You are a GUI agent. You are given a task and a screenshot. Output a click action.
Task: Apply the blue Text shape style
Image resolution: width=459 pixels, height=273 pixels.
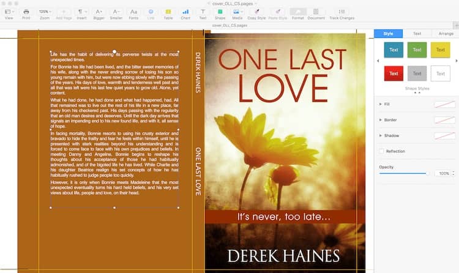tap(394, 50)
